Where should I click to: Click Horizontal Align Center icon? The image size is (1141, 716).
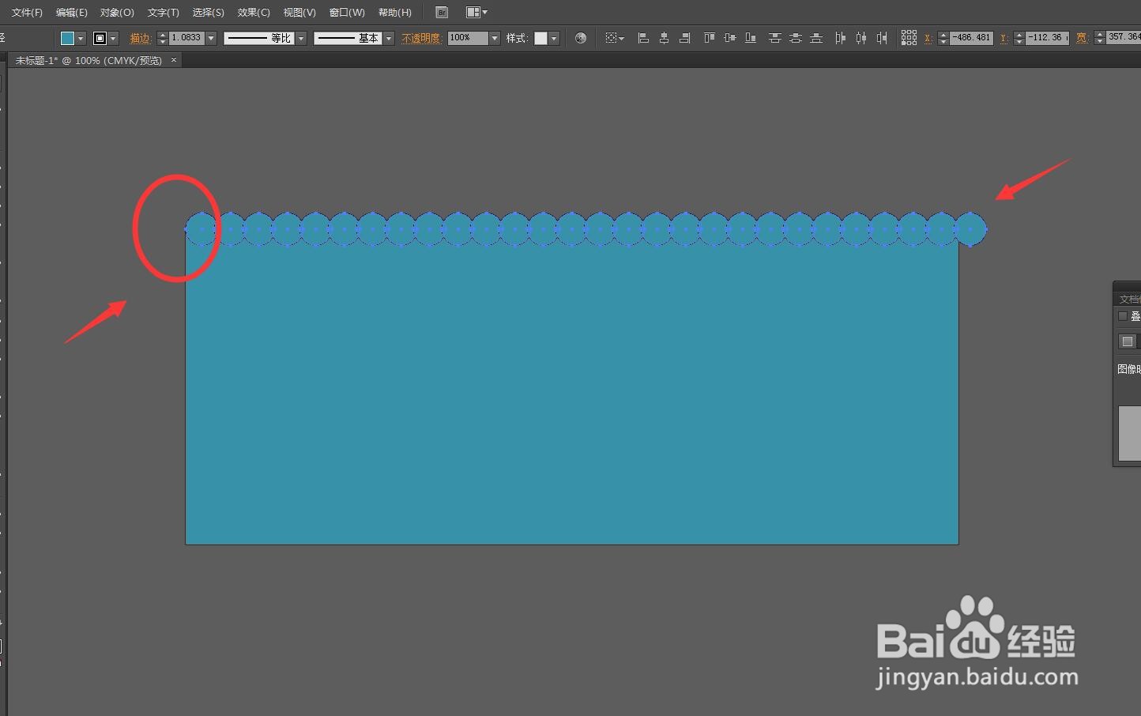click(x=664, y=38)
